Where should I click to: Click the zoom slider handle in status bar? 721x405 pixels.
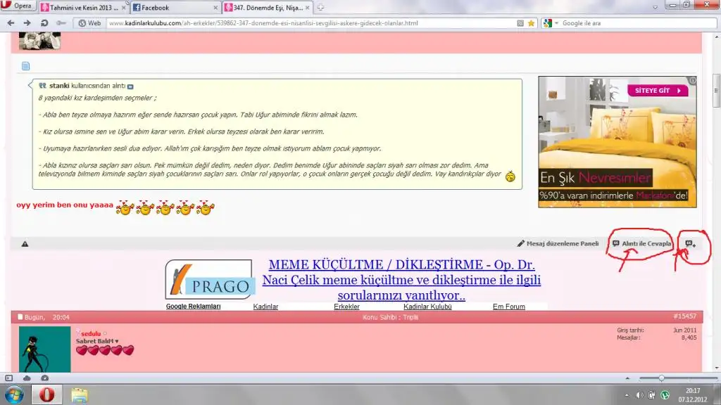661,378
